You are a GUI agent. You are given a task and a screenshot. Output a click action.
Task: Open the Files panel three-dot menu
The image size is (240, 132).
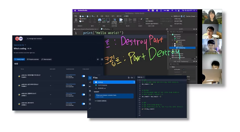[134, 78]
